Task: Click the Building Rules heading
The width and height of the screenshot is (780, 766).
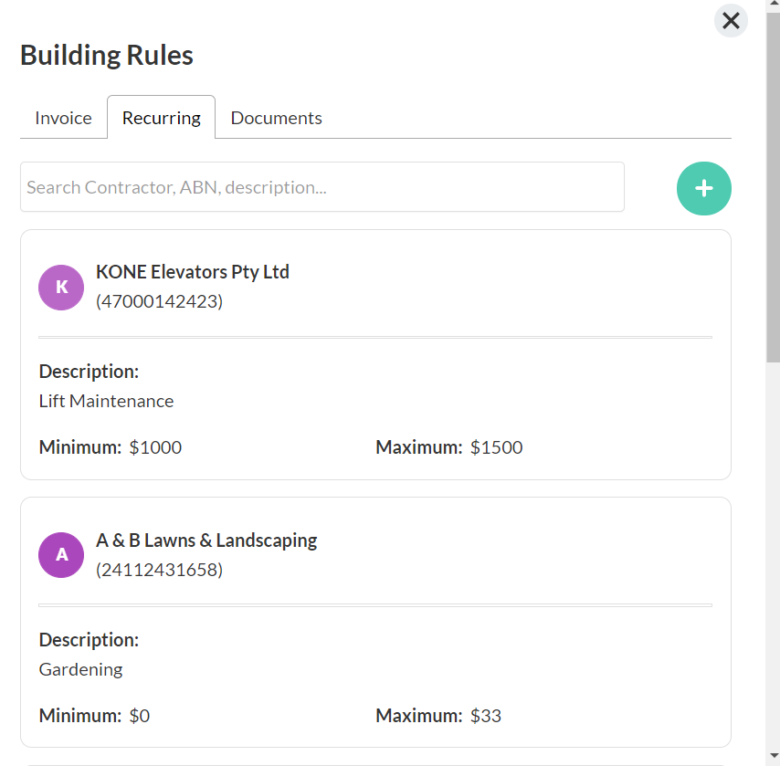Action: [x=107, y=55]
